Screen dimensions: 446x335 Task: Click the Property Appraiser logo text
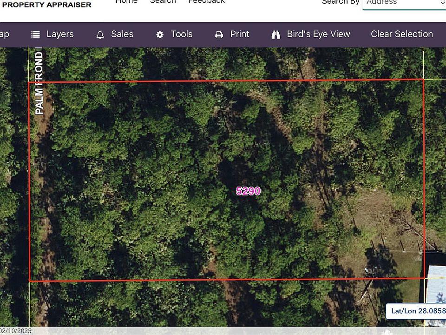[x=46, y=5]
